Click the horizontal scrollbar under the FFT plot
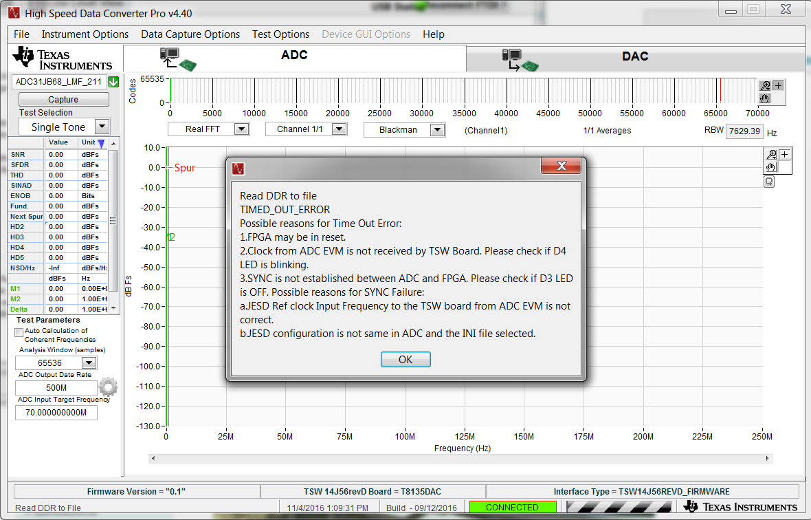 tap(460, 458)
